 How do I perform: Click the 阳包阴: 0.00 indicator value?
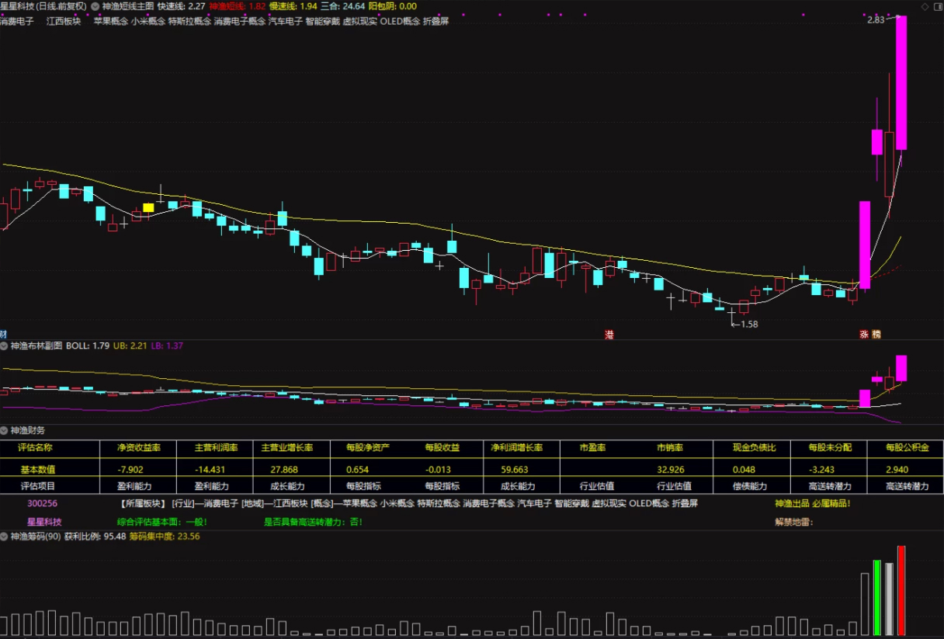pos(393,5)
